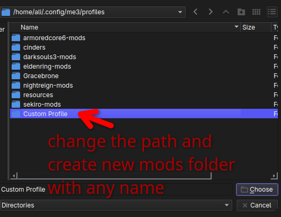
Task: Select the resources folder
Action: pos(144,95)
